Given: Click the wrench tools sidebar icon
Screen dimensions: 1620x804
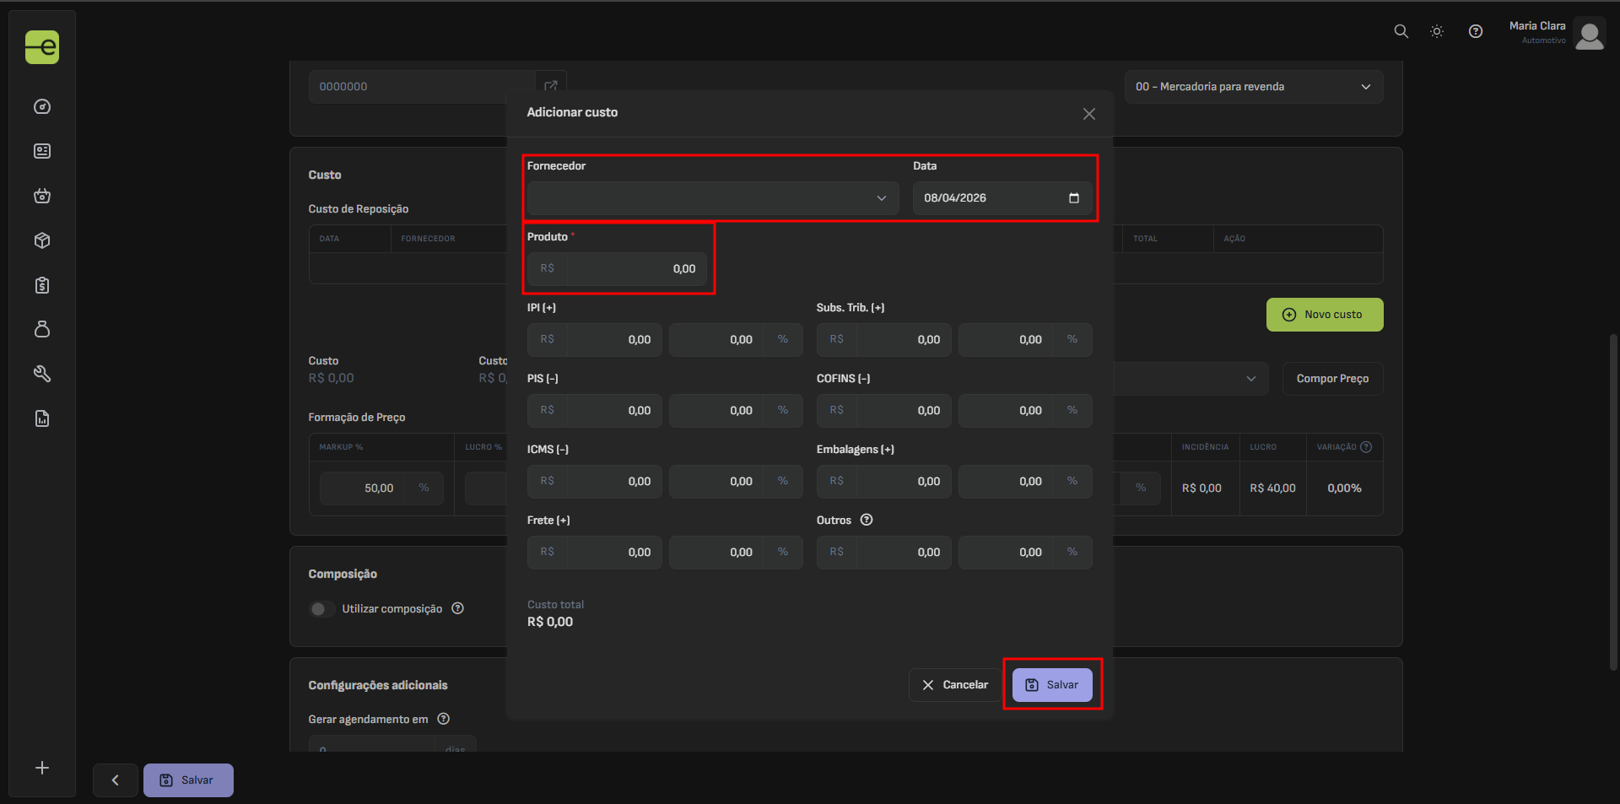Looking at the screenshot, I should click(42, 374).
